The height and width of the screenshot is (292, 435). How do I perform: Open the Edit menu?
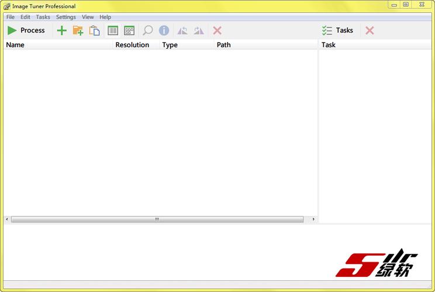tap(25, 17)
